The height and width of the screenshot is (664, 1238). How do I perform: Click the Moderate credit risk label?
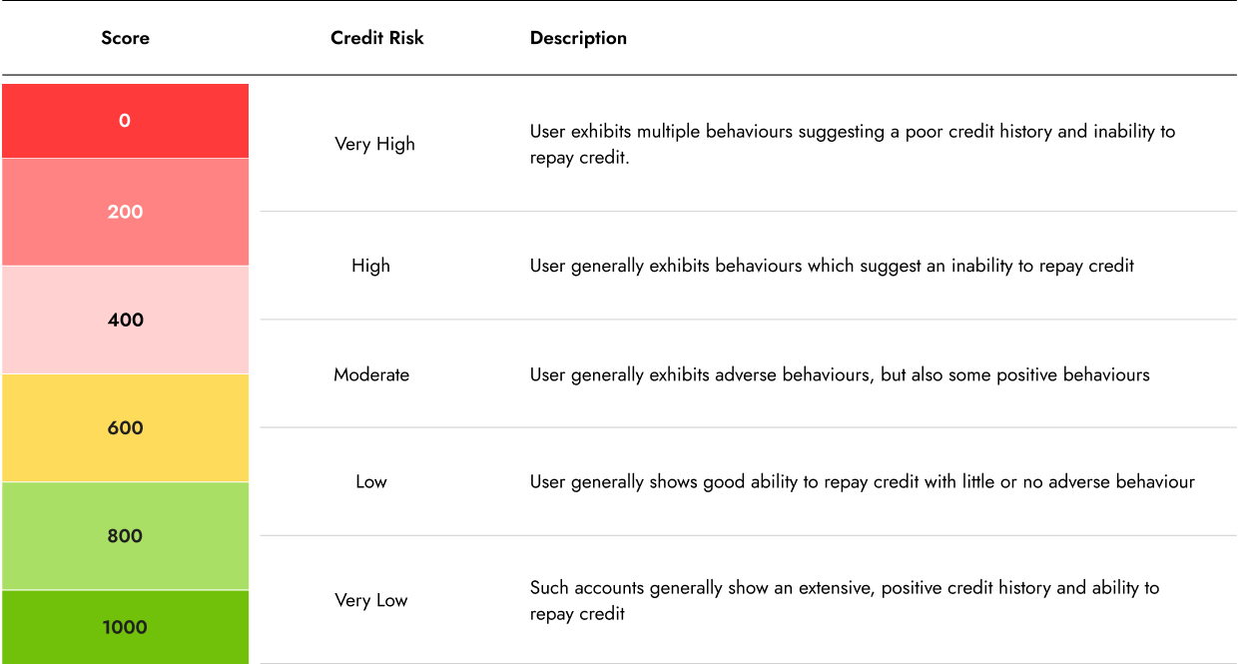[371, 374]
